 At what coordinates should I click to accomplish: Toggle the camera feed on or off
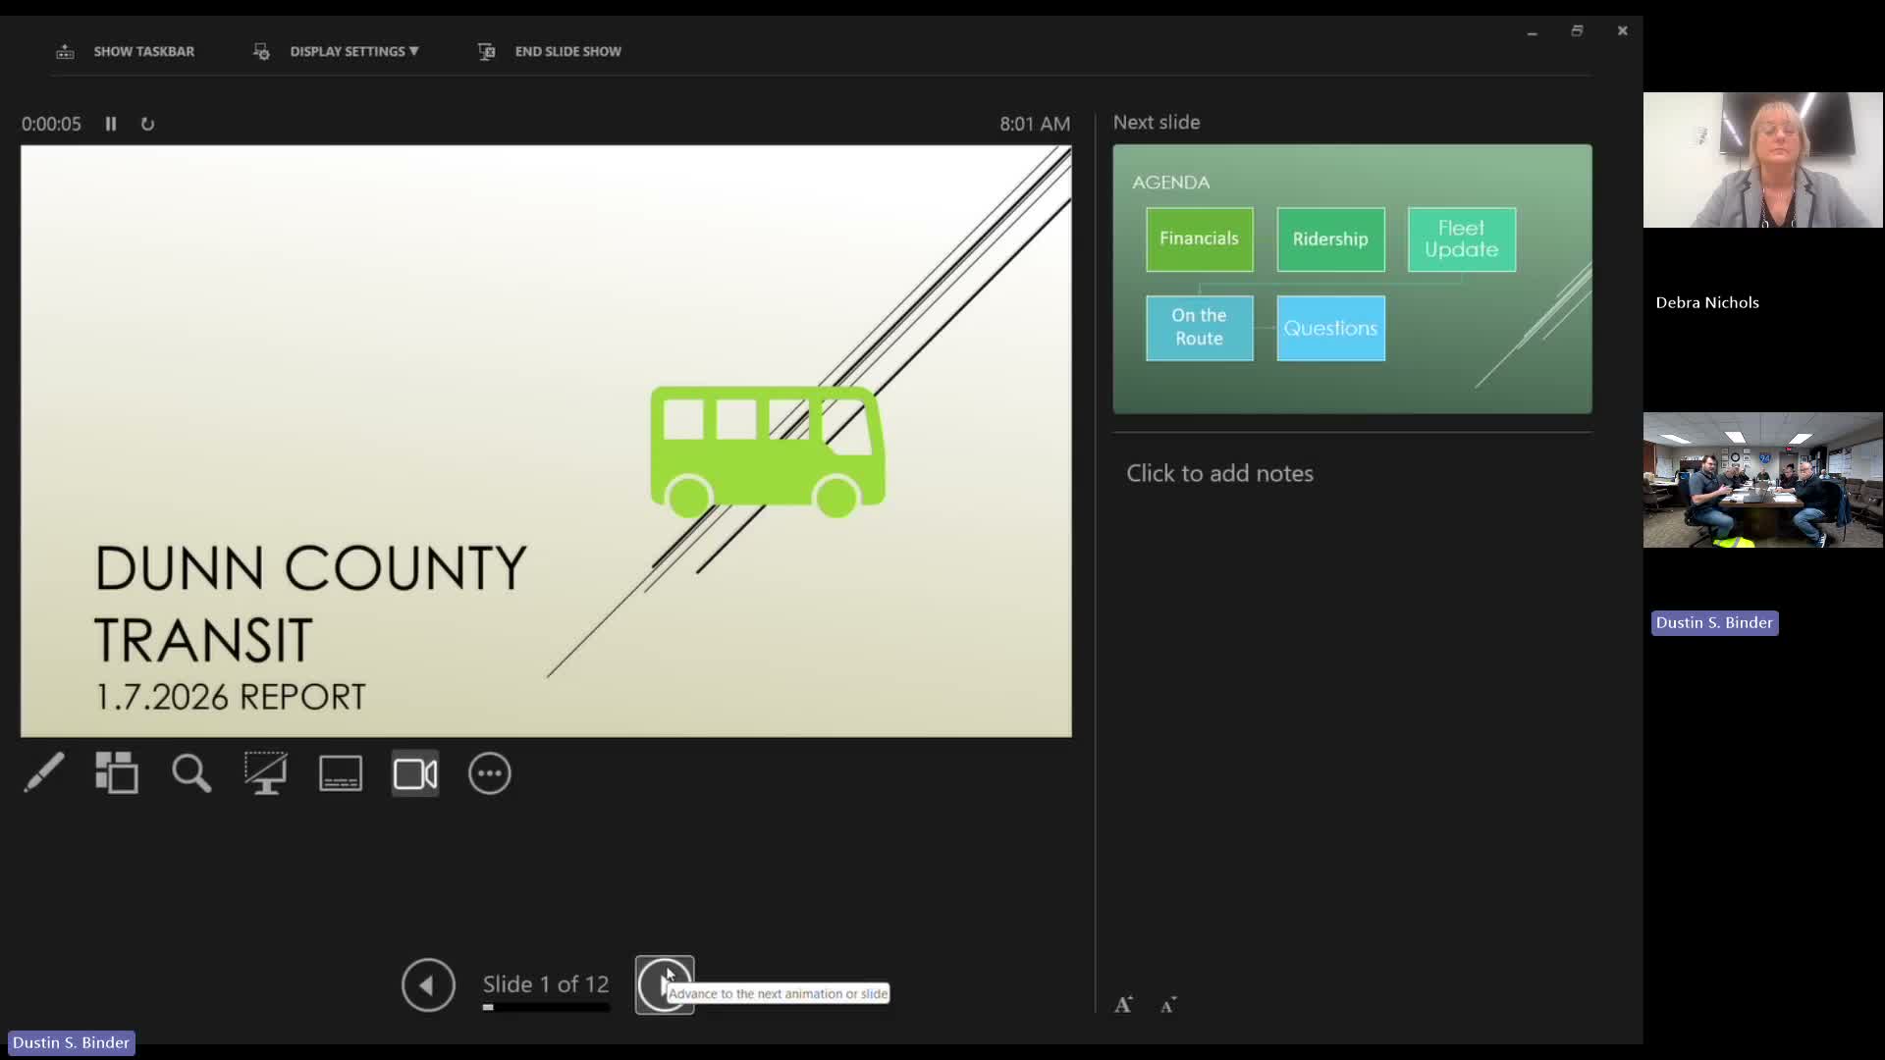[414, 772]
